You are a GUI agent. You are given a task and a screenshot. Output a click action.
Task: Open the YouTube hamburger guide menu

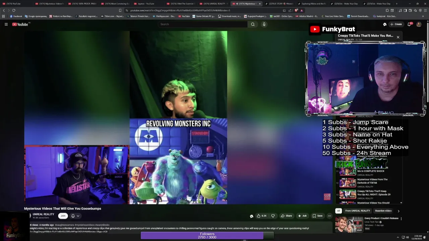(6, 24)
